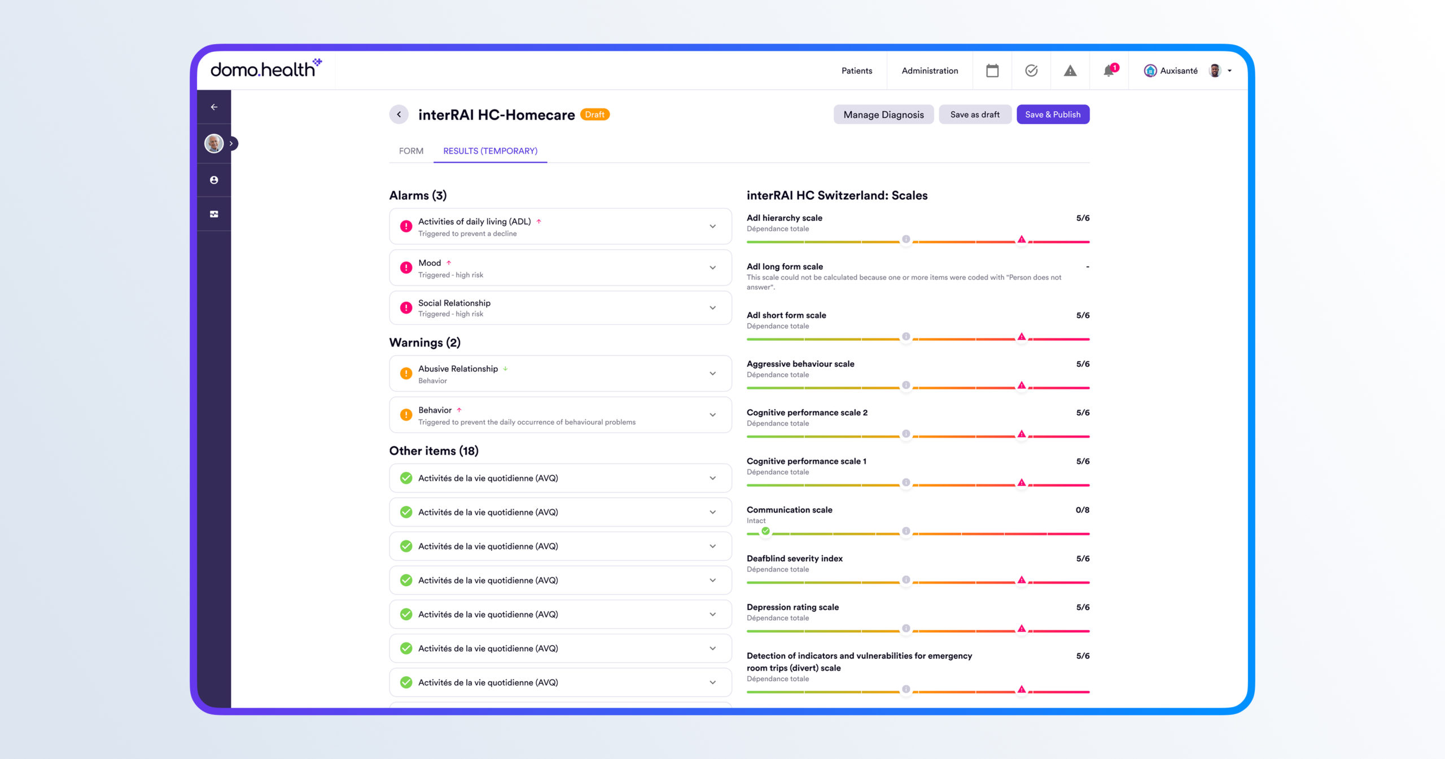This screenshot has width=1445, height=759.
Task: Expand Activities of daily living alarm
Action: [712, 226]
